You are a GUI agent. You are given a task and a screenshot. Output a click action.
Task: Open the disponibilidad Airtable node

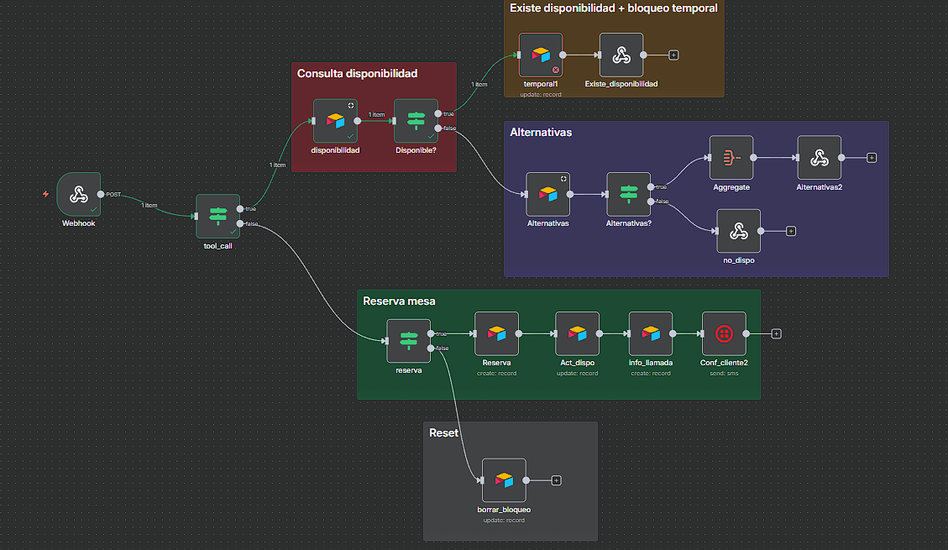click(335, 121)
